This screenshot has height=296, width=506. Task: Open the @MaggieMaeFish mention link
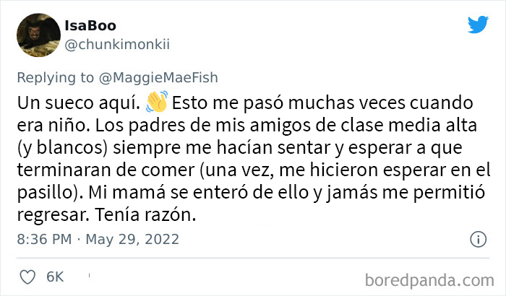coord(158,78)
